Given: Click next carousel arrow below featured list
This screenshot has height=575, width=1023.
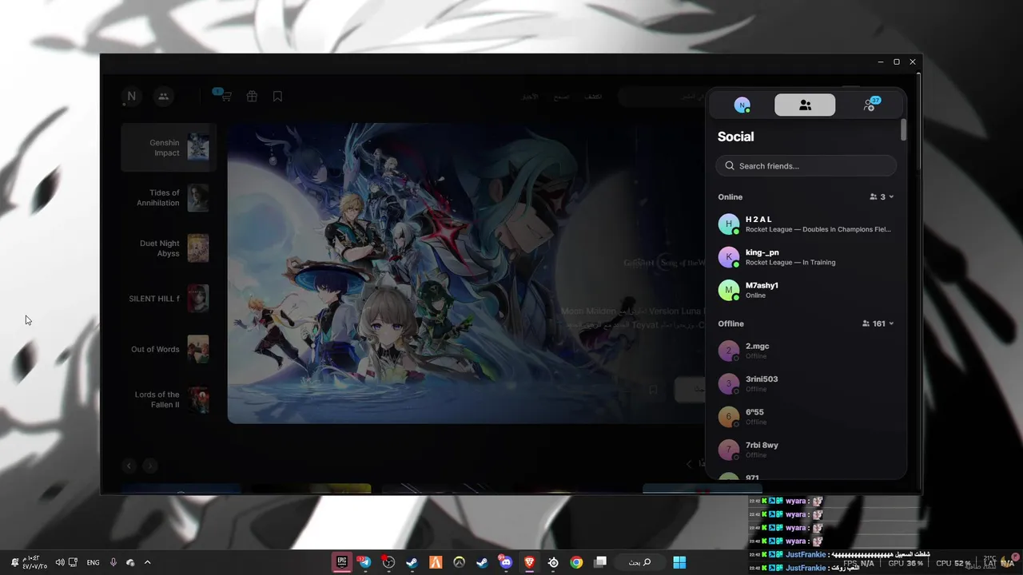Looking at the screenshot, I should click(x=150, y=466).
